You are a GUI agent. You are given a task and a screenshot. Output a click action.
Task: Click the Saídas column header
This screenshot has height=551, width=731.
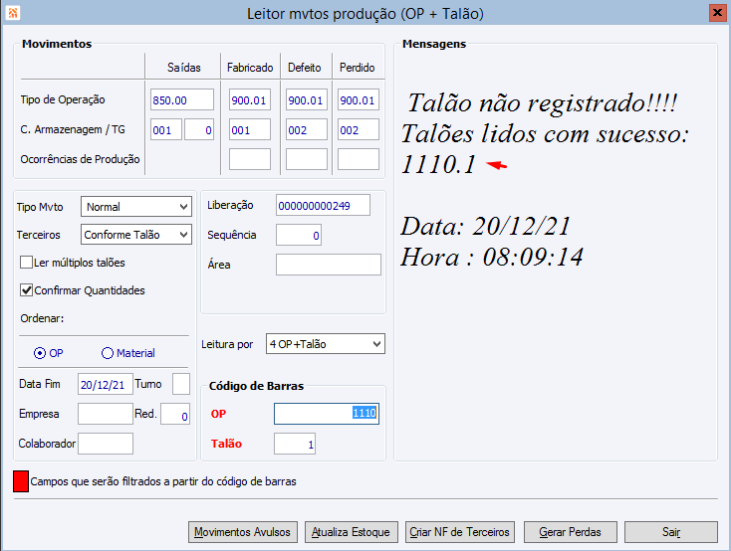pyautogui.click(x=183, y=68)
